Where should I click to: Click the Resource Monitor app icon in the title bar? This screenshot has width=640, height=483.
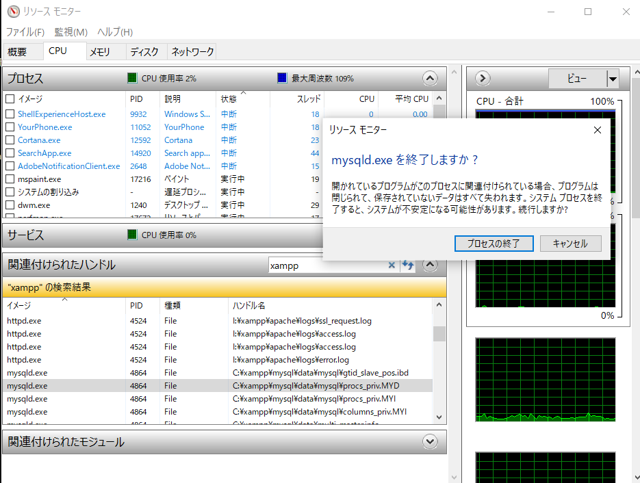point(12,12)
